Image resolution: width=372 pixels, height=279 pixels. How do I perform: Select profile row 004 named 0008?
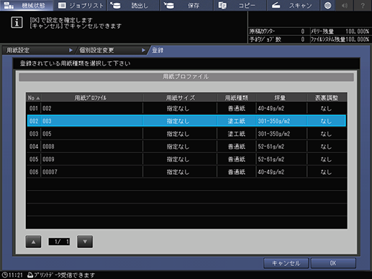[x=186, y=147]
